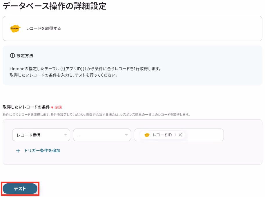The height and width of the screenshot is (197, 265).
Task: Click the 必須 required marker text
Action: point(58,107)
